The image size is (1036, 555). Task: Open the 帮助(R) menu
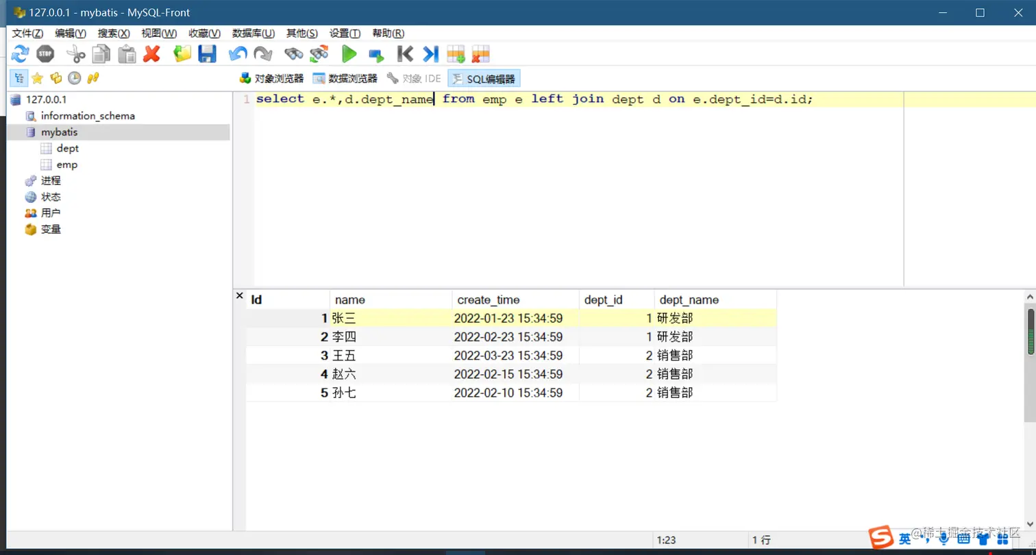(x=388, y=33)
